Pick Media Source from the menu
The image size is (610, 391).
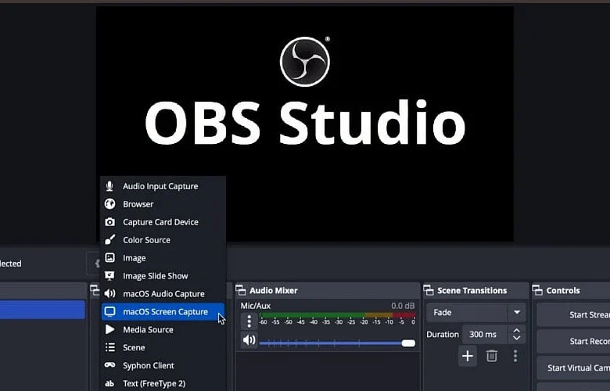[x=163, y=329]
